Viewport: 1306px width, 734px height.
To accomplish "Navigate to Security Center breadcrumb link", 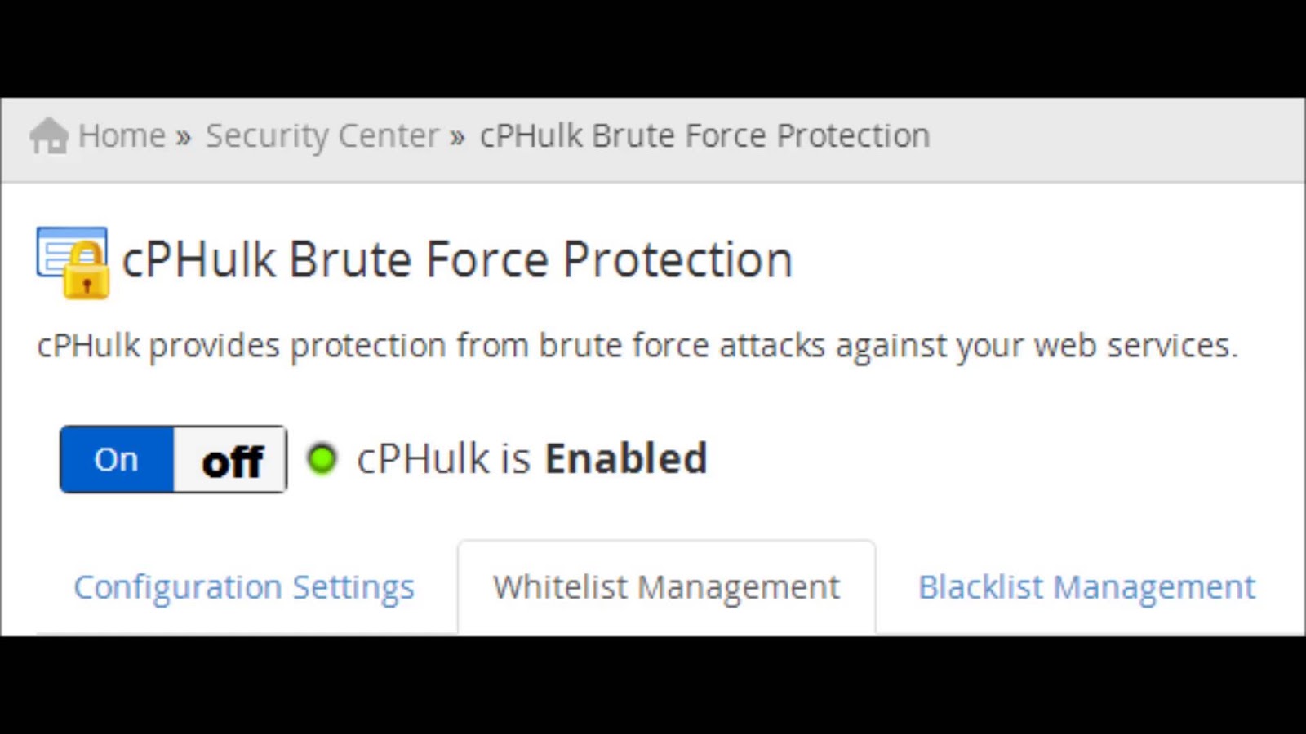I will pyautogui.click(x=322, y=136).
